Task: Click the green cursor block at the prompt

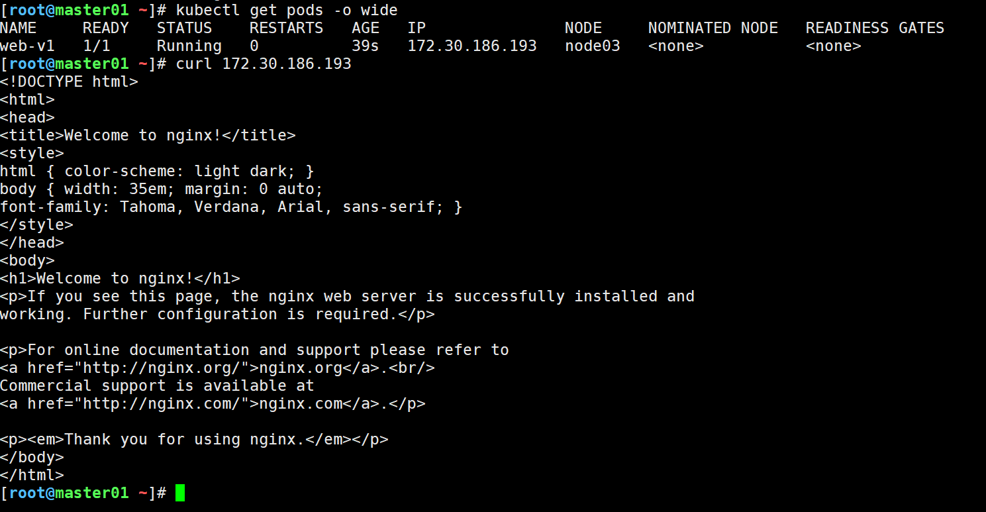Action: (x=180, y=493)
